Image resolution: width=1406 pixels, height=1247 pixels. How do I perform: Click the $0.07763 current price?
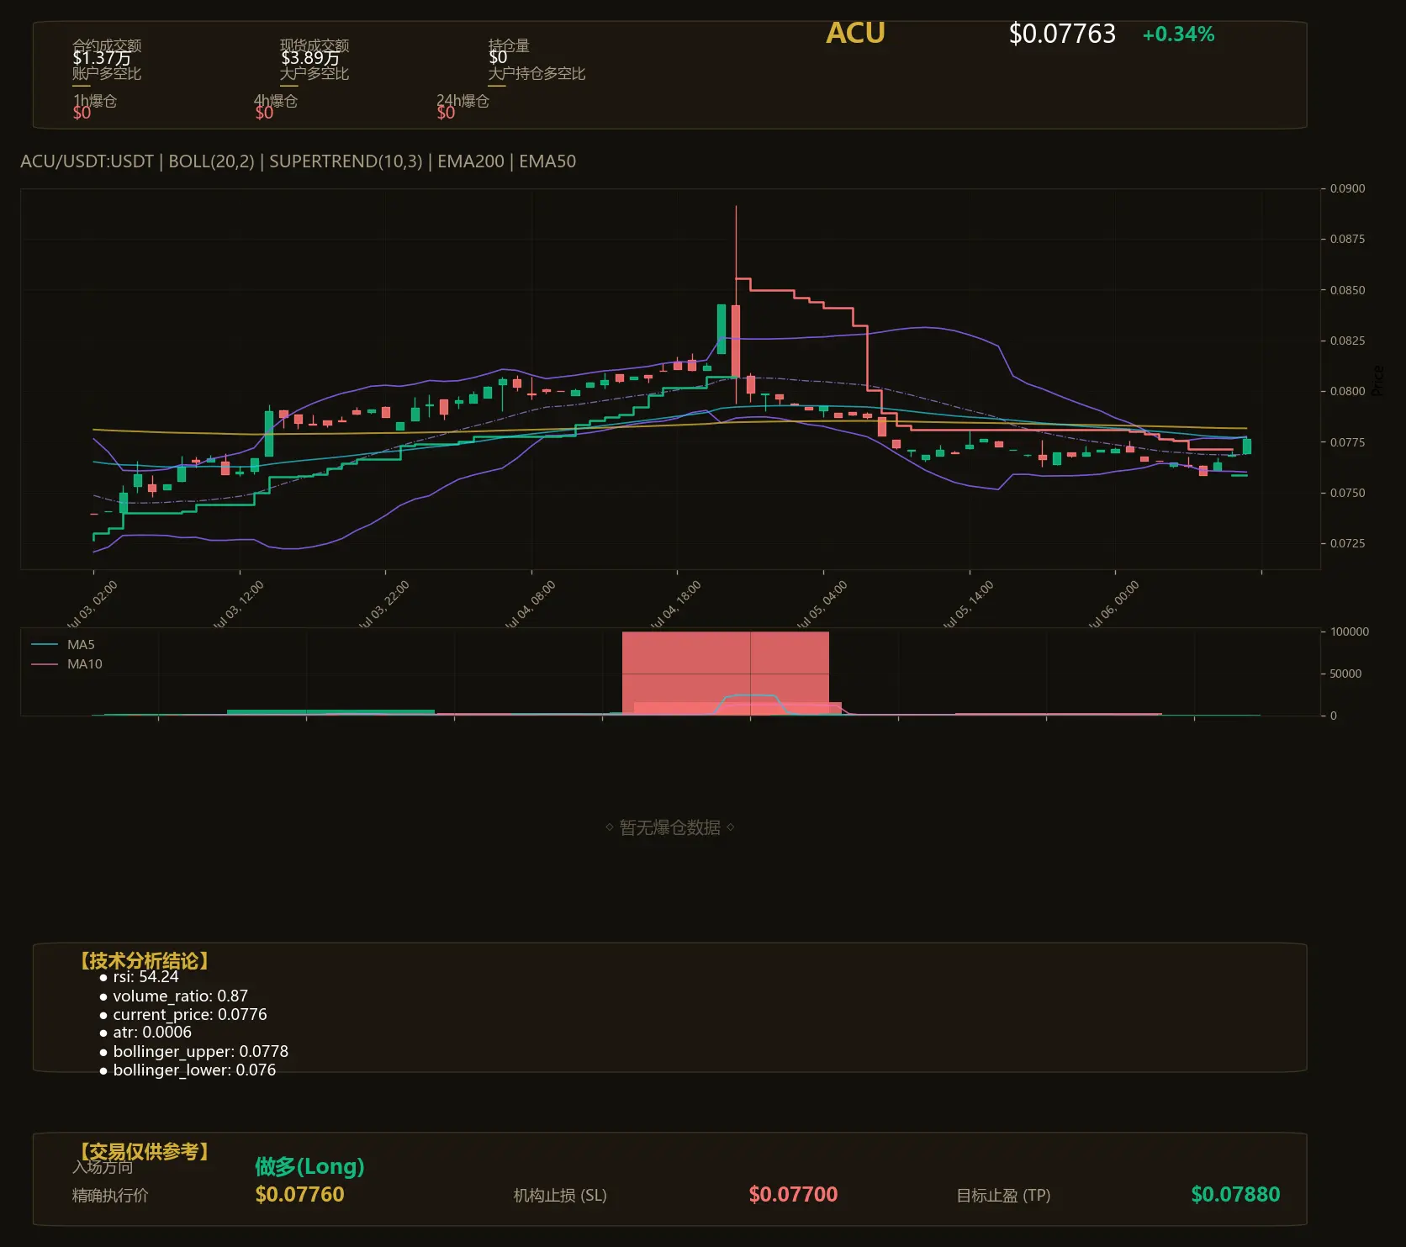[1062, 34]
